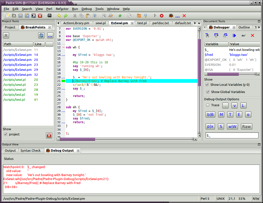The image size is (263, 203).
Task: Click the Find and Replace pencil icon
Action: (x=111, y=16)
